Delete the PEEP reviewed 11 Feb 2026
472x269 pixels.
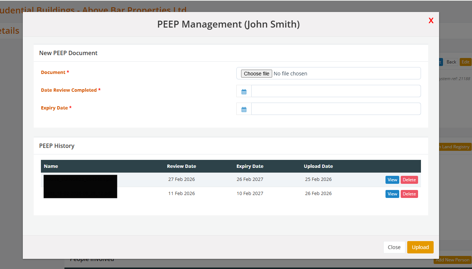click(409, 194)
